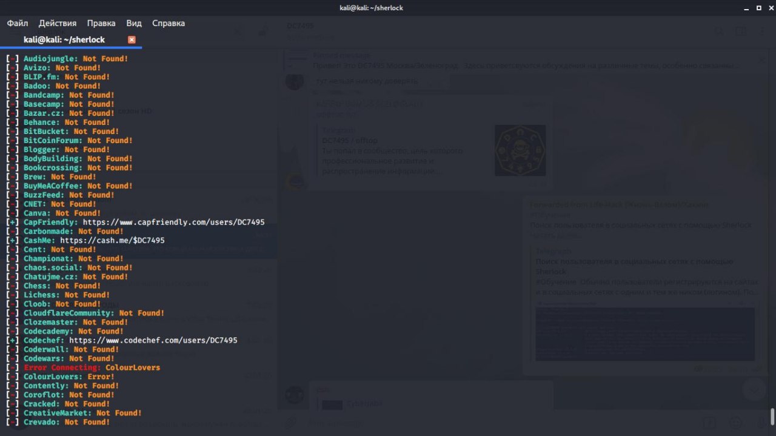Click the 'CreativeMarket: Not Found!' line
Screen dimensions: 776x436
pos(74,413)
